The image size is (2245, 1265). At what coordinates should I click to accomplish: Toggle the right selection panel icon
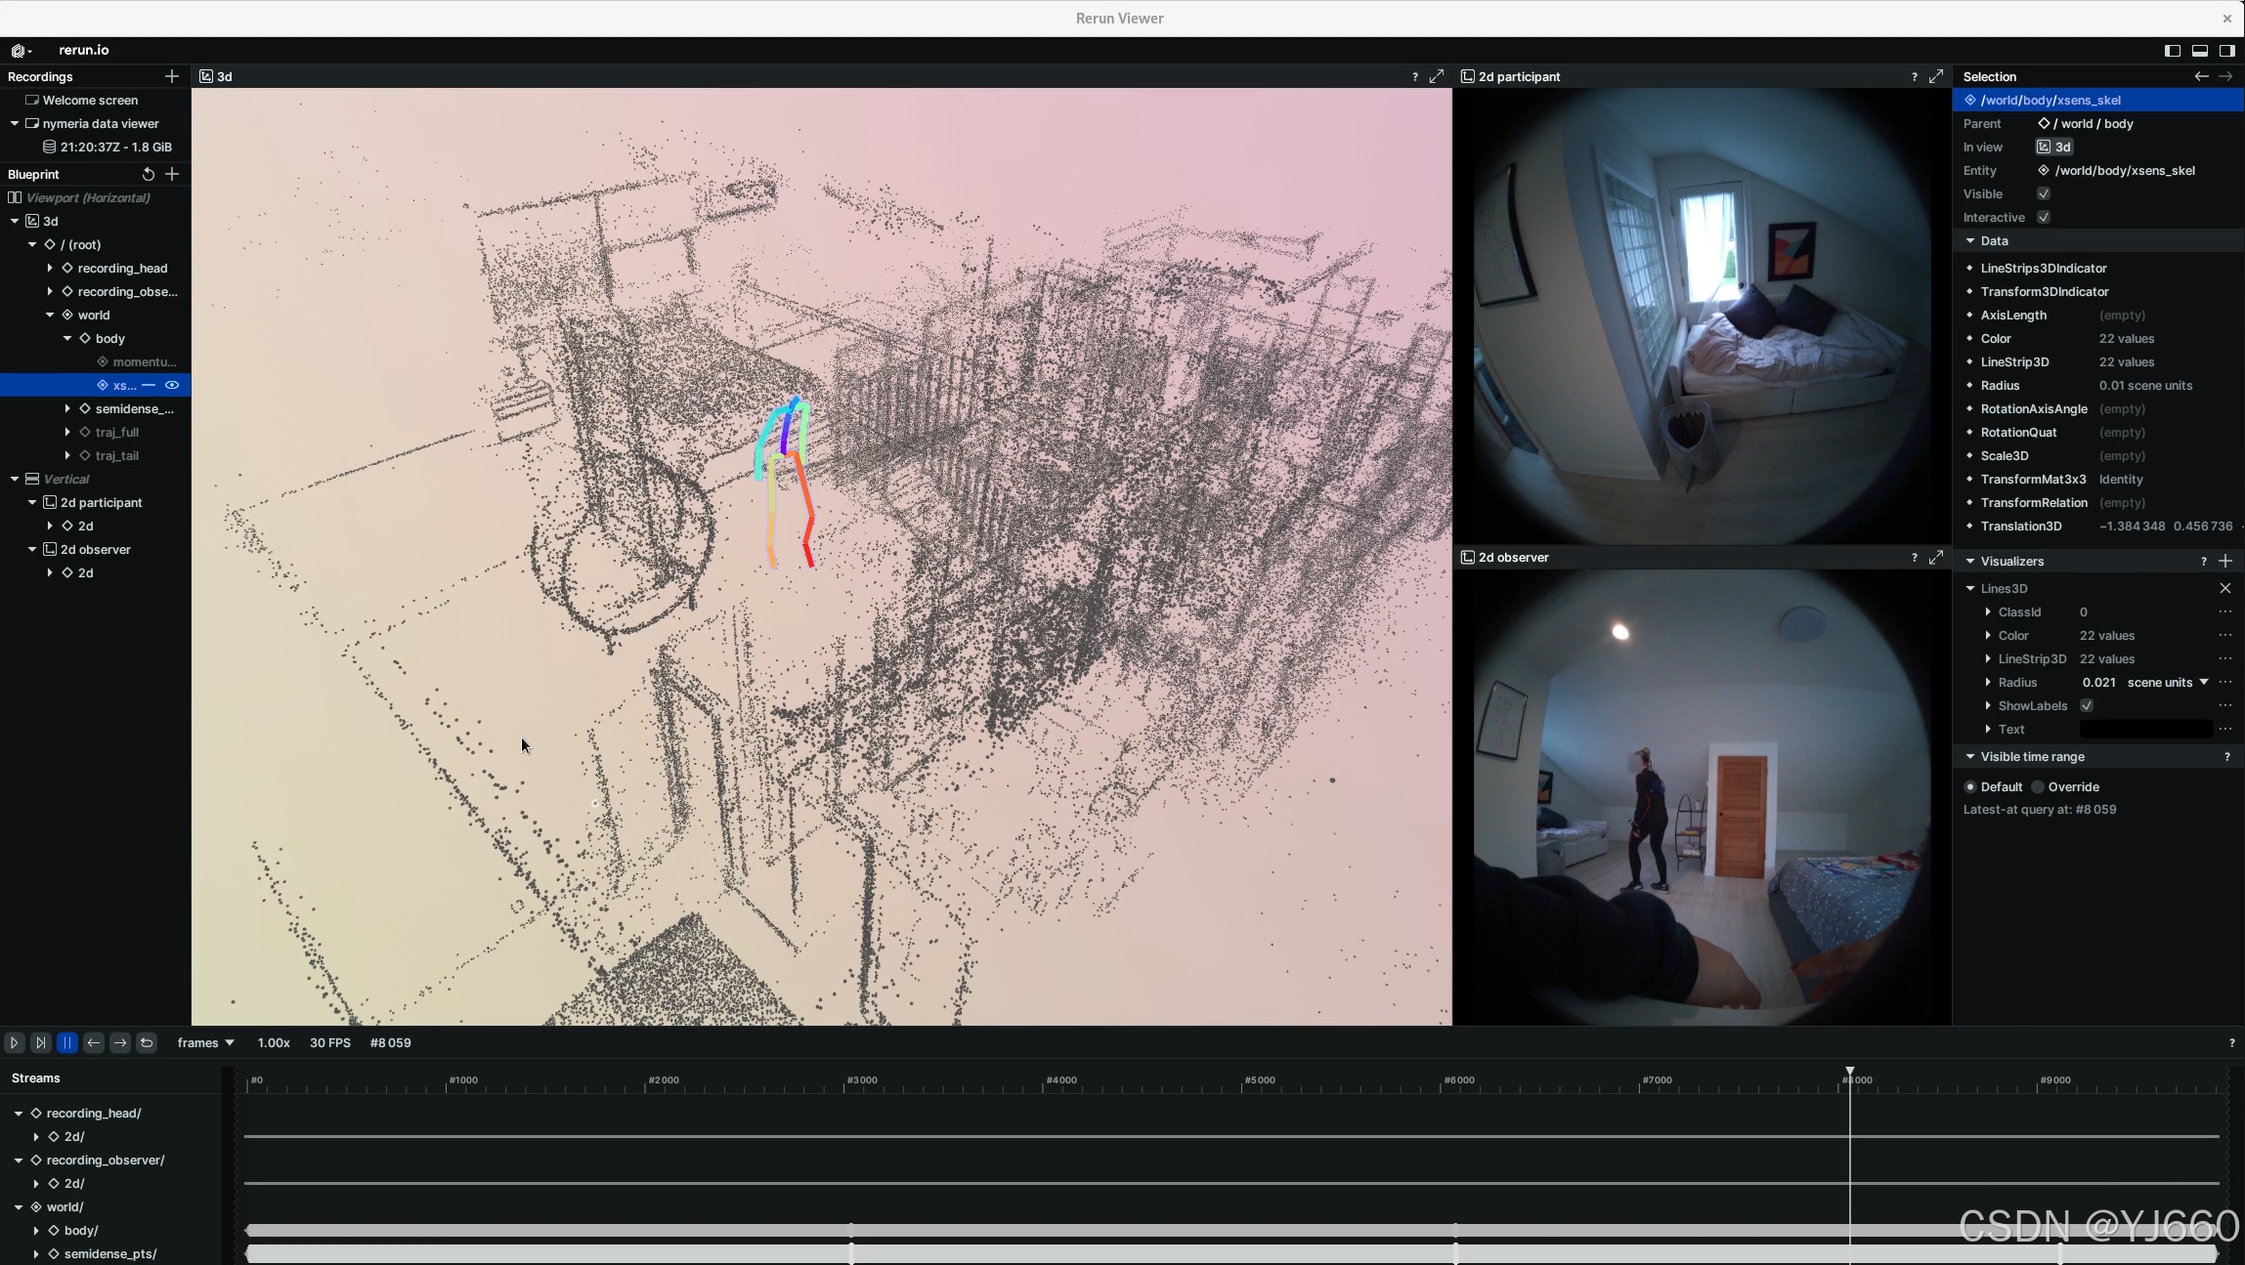coord(2226,50)
